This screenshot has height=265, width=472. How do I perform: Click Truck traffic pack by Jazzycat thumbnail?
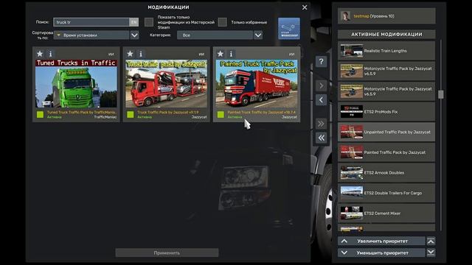tap(167, 83)
